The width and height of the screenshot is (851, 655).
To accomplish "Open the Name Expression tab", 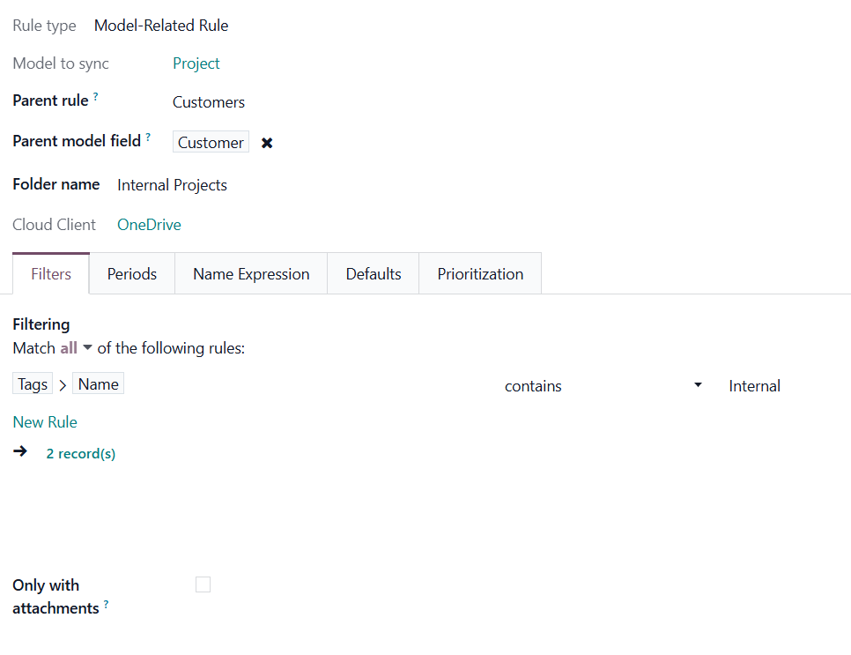I will click(251, 274).
